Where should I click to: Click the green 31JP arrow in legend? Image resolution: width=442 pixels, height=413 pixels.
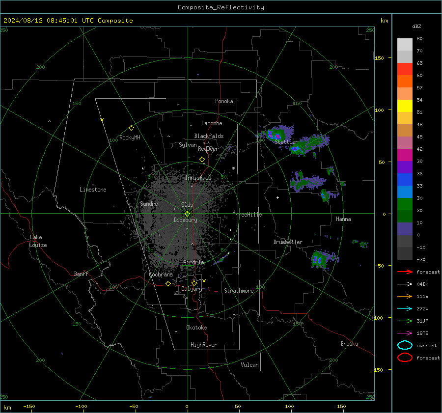[x=405, y=321]
